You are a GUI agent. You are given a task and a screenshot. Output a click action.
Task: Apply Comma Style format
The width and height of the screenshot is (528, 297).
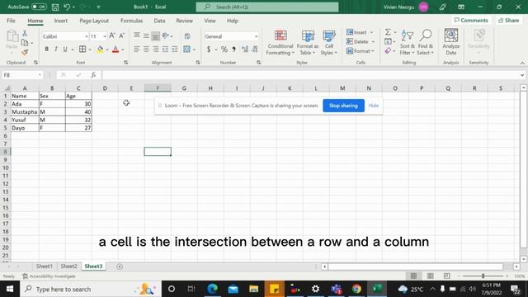click(233, 49)
